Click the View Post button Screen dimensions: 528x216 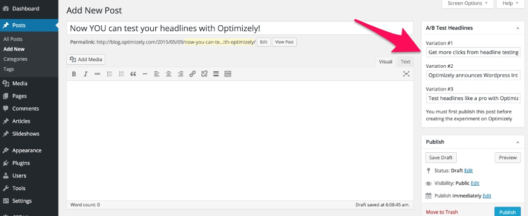point(284,42)
